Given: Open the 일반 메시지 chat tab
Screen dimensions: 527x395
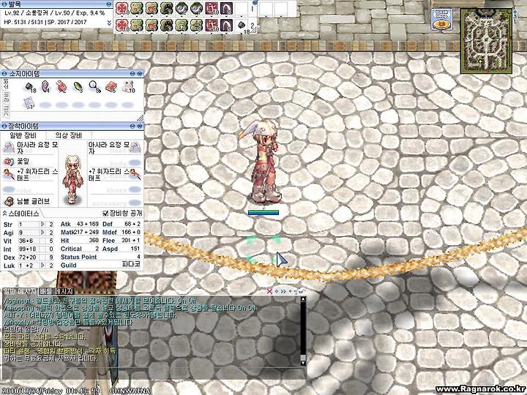Looking at the screenshot, I should [20, 291].
